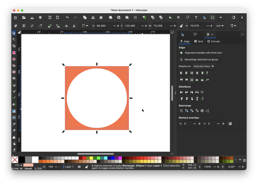Undo the last action
258x185 pixels.
click(67, 18)
